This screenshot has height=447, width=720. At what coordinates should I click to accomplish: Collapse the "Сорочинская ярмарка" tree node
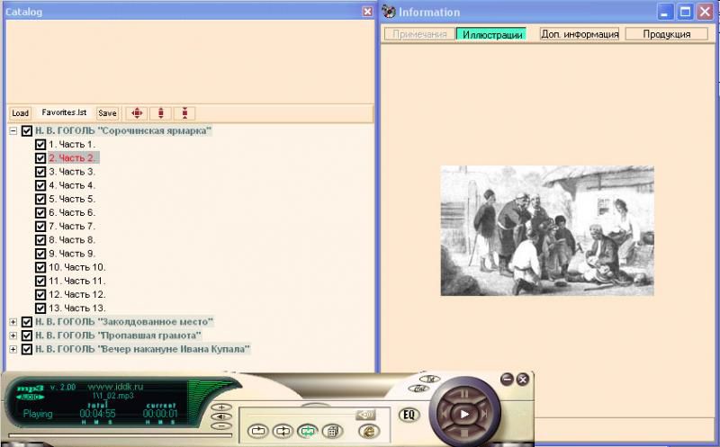point(13,130)
